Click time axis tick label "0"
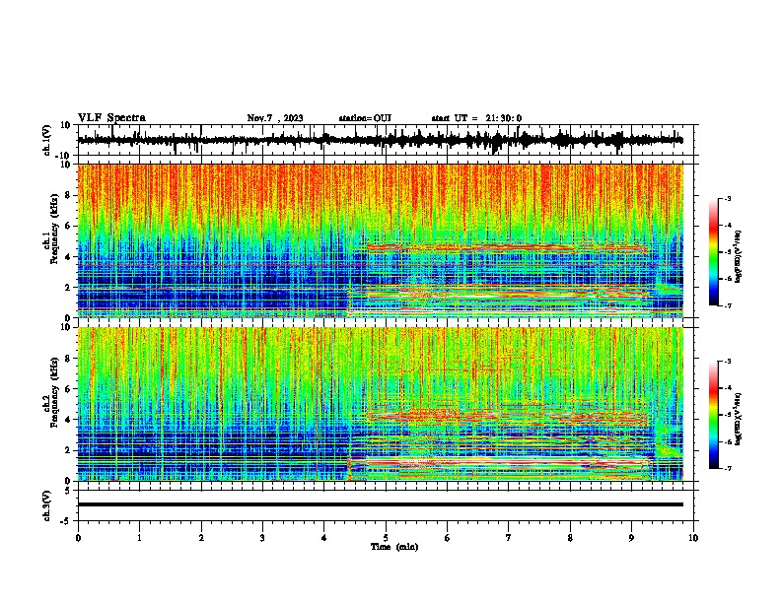Viewport: 781px width, 603px height. click(78, 538)
